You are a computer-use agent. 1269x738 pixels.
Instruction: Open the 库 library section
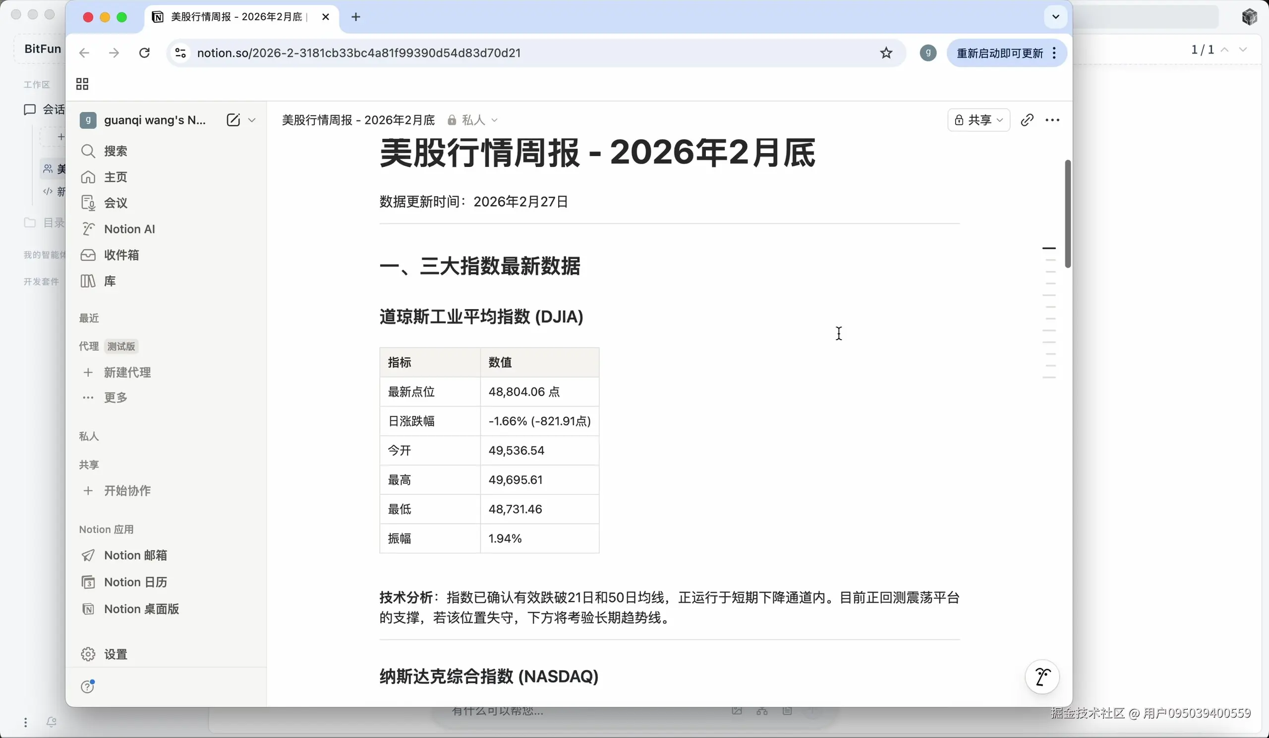[109, 281]
